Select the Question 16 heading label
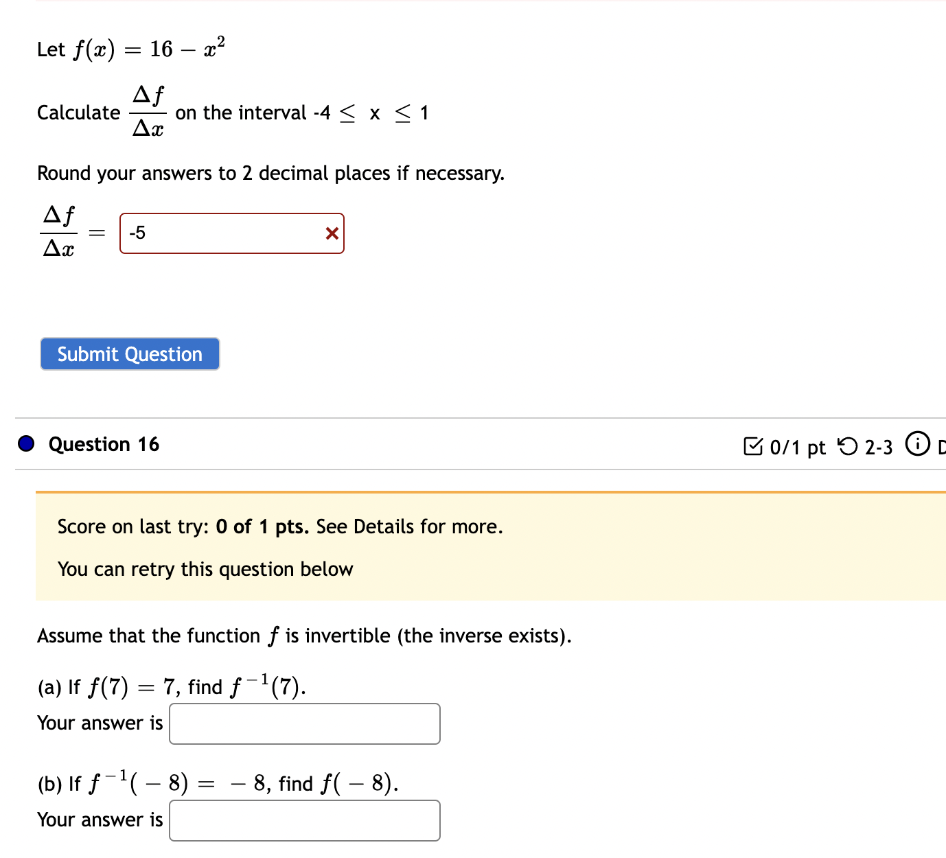The width and height of the screenshot is (946, 858). click(104, 444)
